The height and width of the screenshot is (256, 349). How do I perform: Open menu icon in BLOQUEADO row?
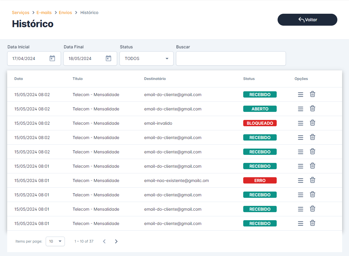300,123
